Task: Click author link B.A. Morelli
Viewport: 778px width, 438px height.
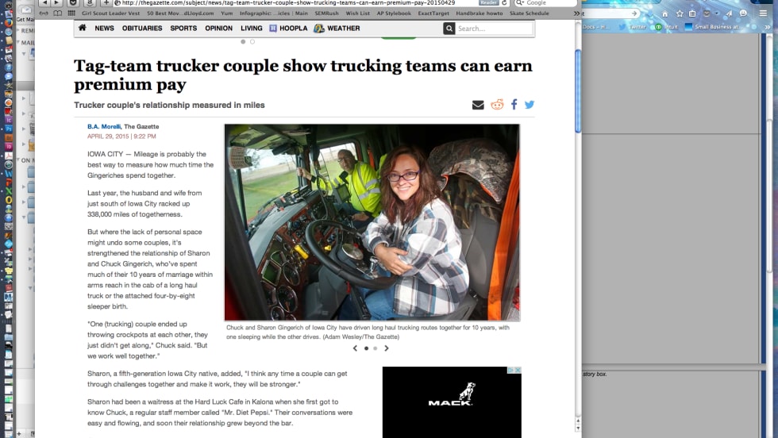Action: pos(103,127)
